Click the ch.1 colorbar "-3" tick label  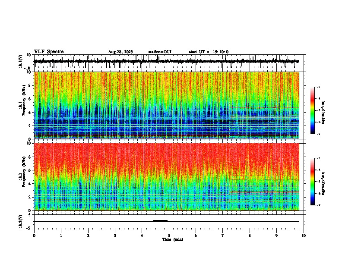point(318,87)
